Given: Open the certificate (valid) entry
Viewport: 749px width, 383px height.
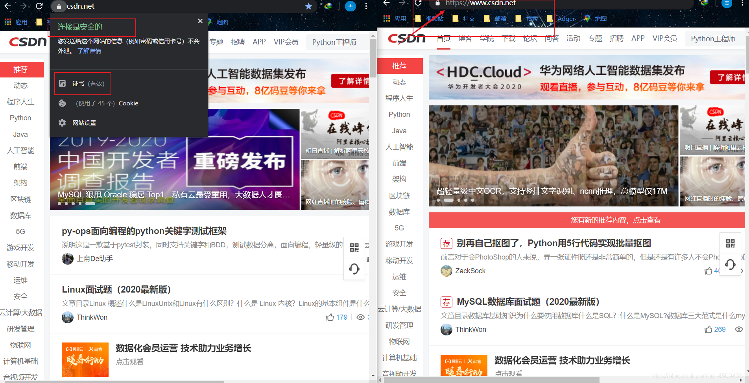Looking at the screenshot, I should (x=83, y=84).
